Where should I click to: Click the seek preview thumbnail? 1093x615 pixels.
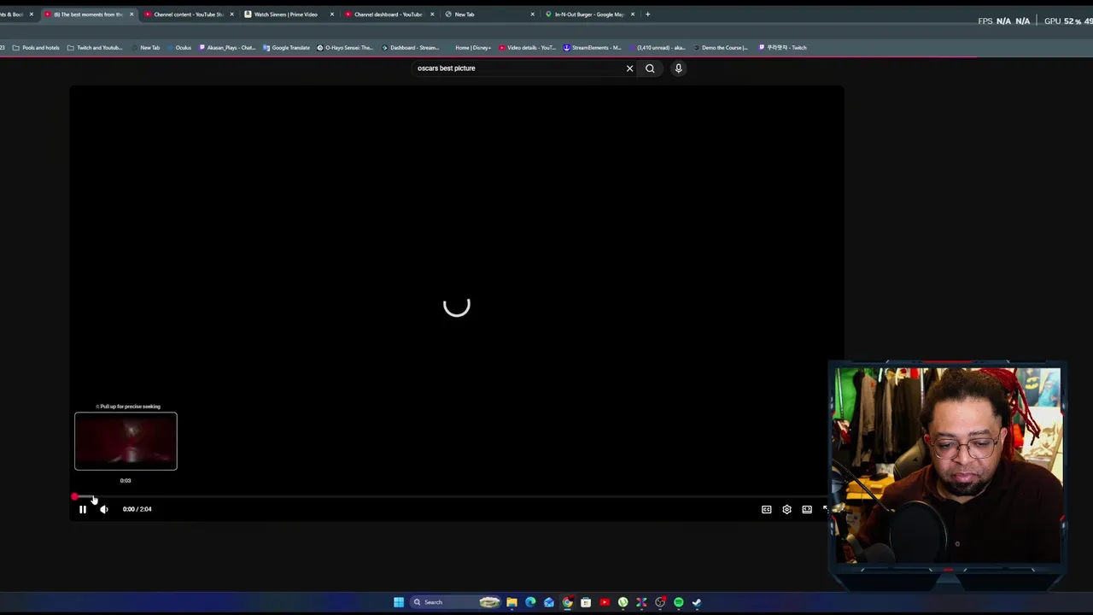[126, 441]
